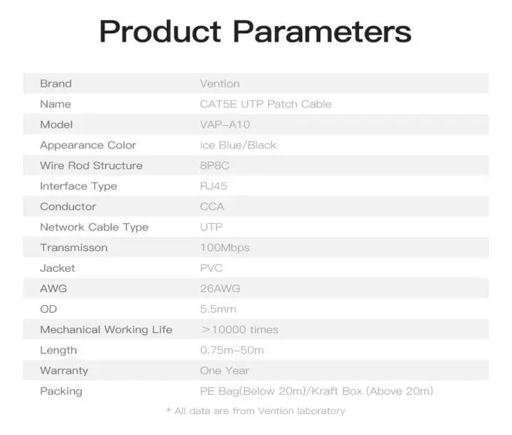Select the Brand row label
The width and height of the screenshot is (512, 435).
tap(56, 83)
